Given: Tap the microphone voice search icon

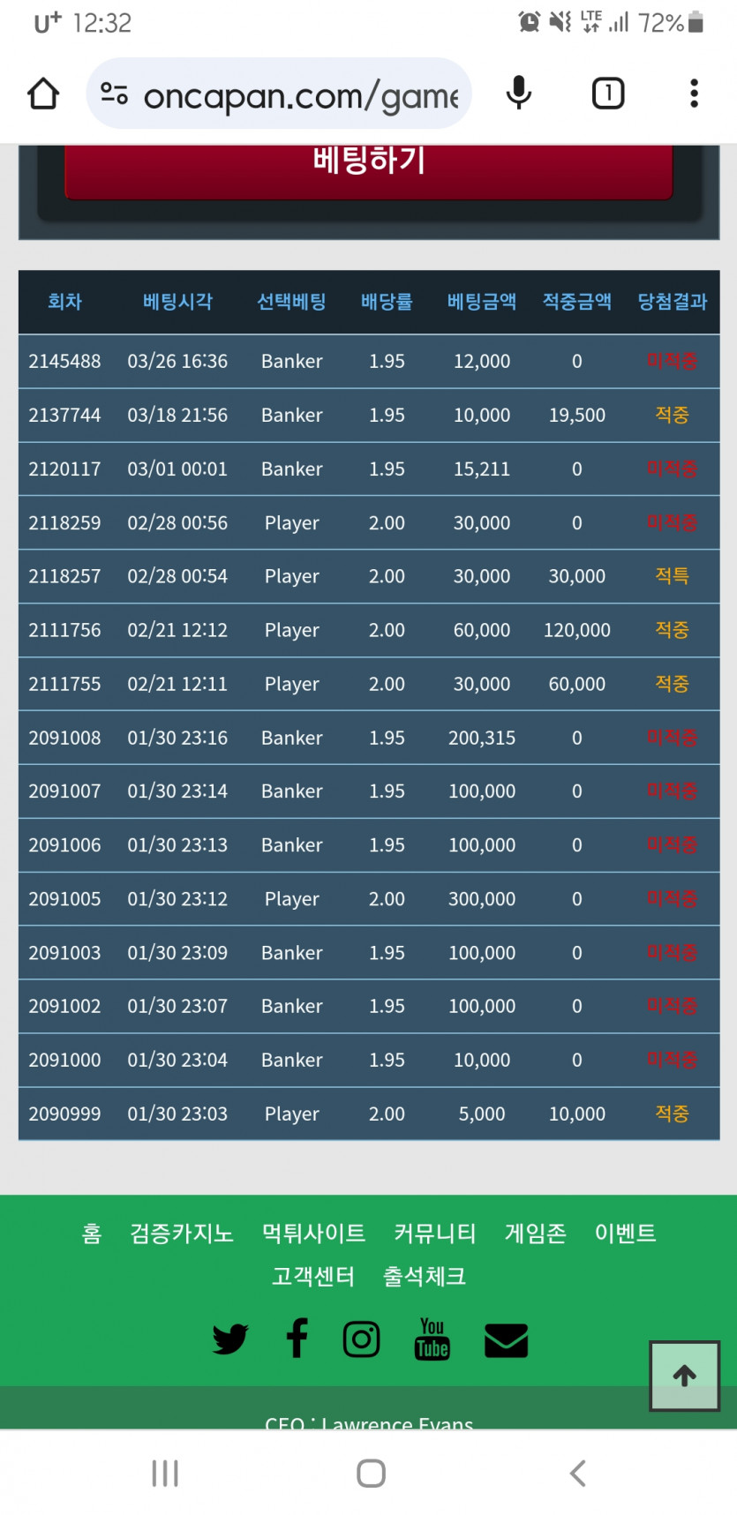Looking at the screenshot, I should click(x=519, y=94).
